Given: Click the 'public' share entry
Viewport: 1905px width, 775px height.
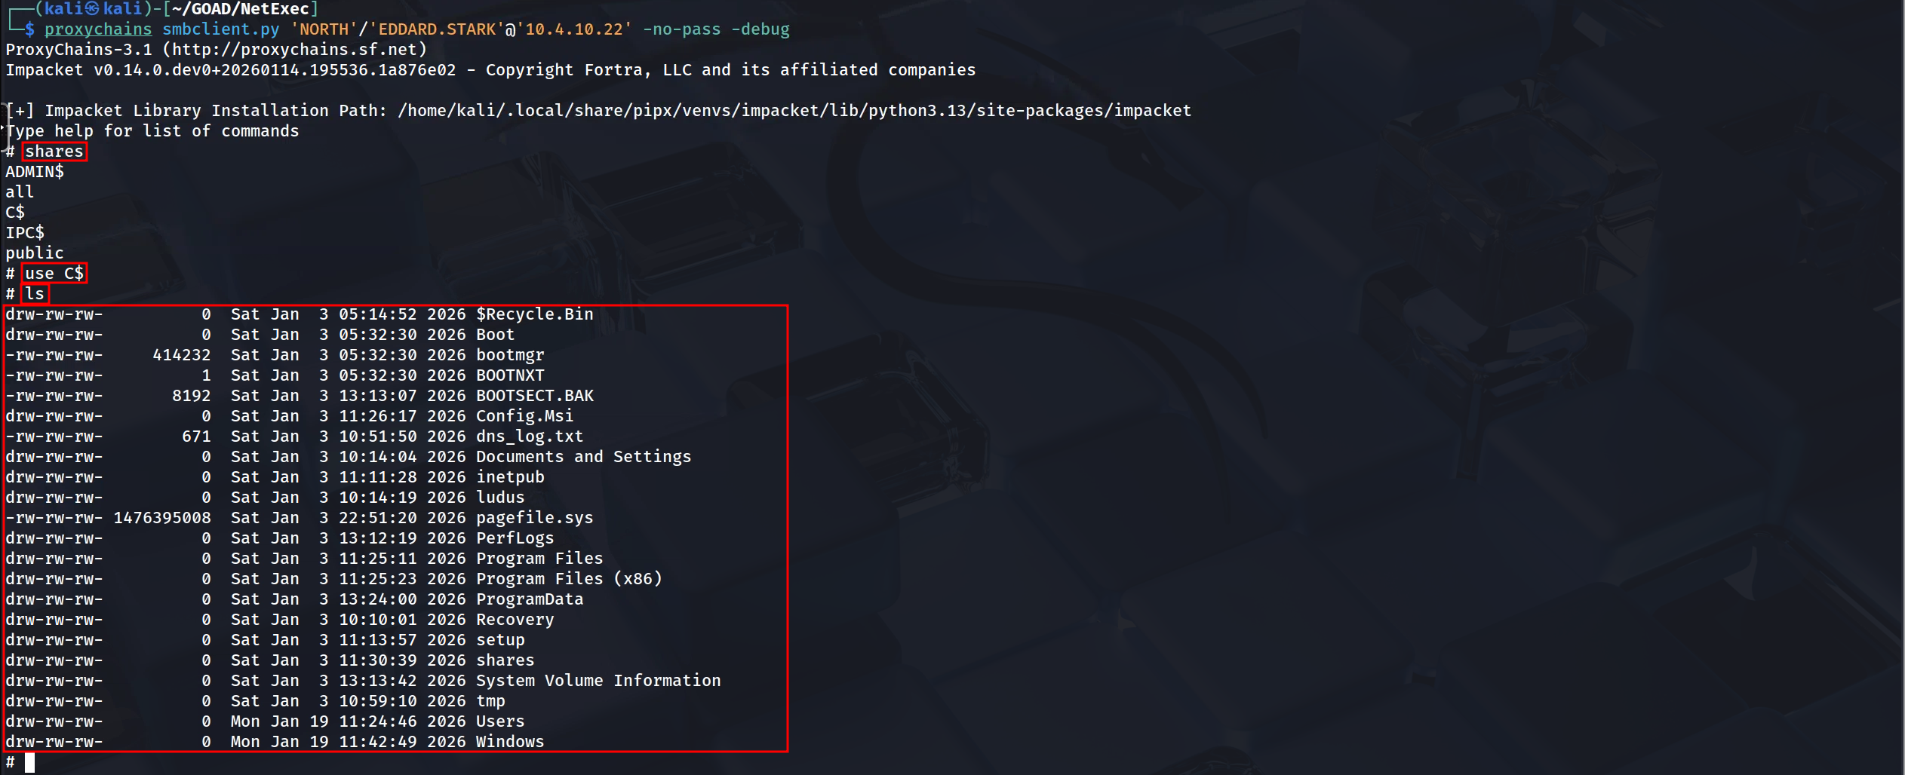Looking at the screenshot, I should [x=35, y=253].
